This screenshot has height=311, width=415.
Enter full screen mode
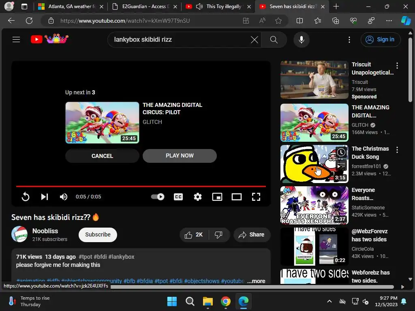point(256,197)
